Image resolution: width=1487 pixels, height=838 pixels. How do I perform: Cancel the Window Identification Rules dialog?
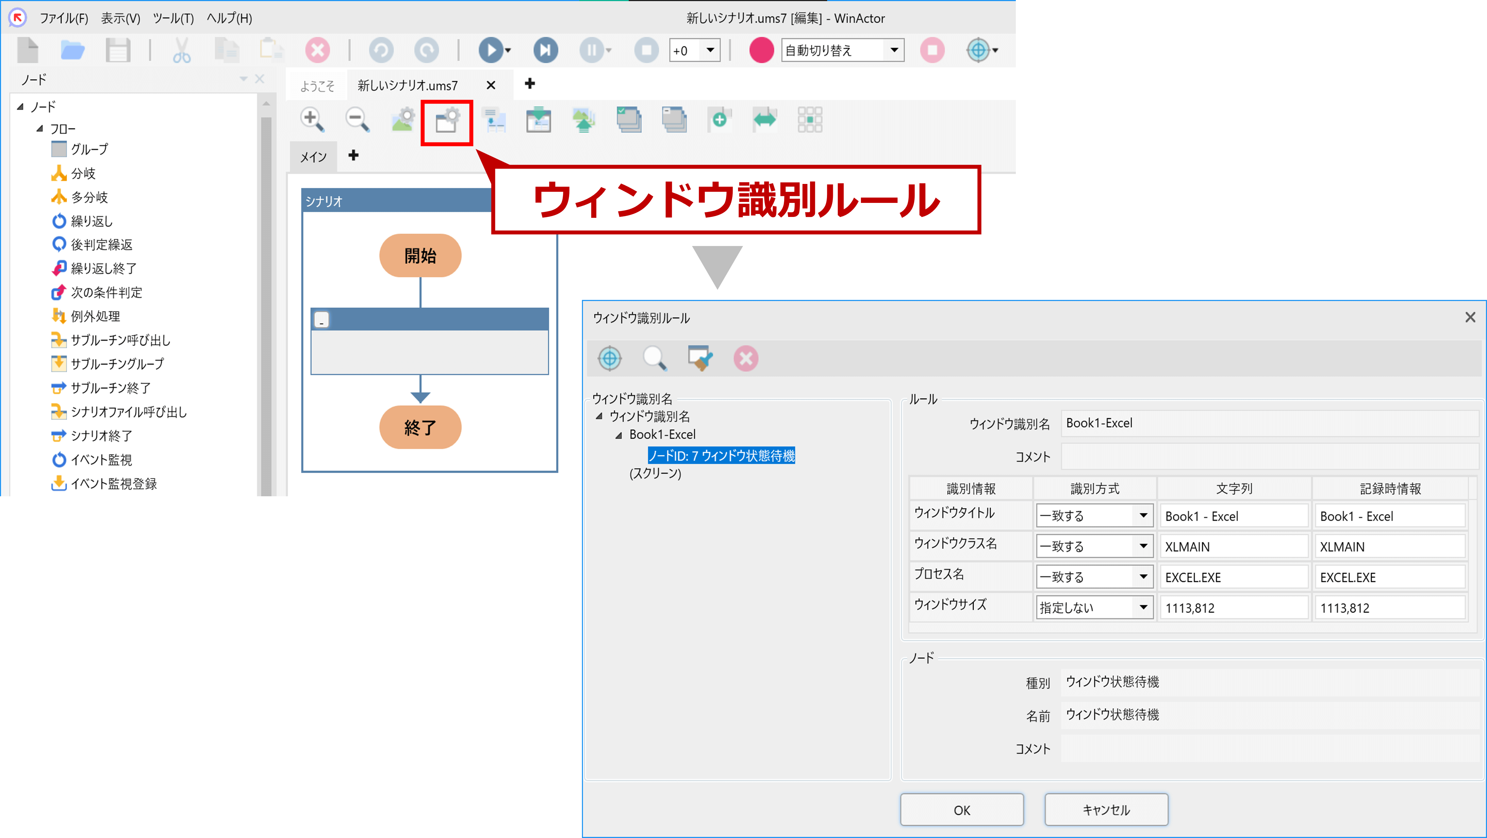click(1107, 809)
